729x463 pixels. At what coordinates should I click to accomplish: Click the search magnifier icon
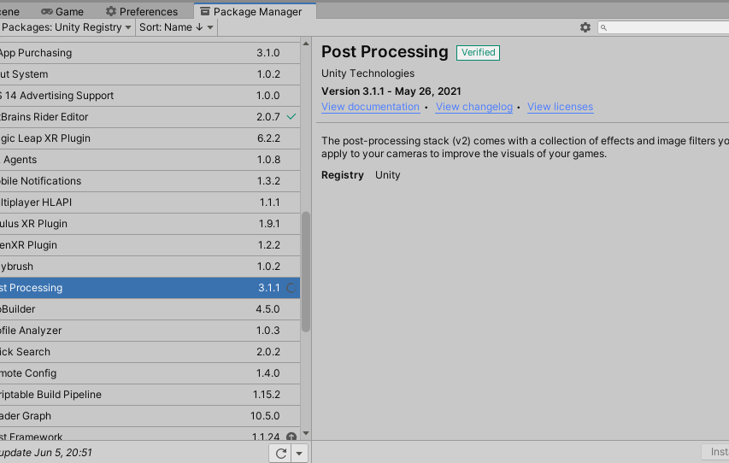(603, 28)
